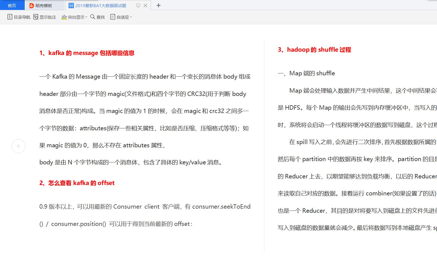Open 目录导航 table of contents panel

click(x=19, y=17)
